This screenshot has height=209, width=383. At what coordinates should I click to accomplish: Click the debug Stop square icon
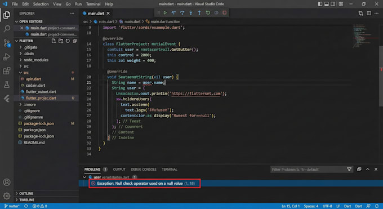click(225, 13)
